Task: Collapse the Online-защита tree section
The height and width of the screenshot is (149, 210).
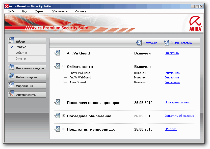Action: click(64, 67)
